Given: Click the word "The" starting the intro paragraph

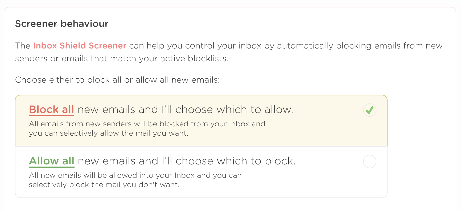Looking at the screenshot, I should (x=23, y=46).
